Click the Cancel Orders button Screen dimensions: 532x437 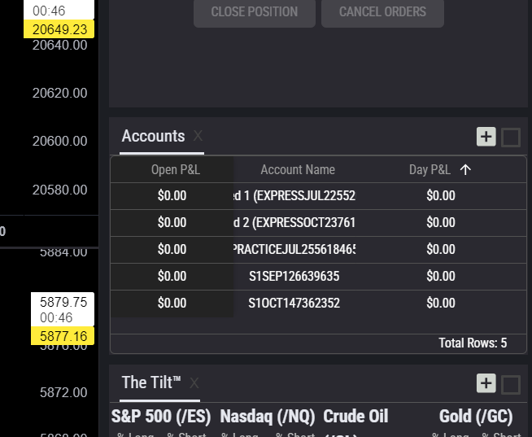pyautogui.click(x=382, y=12)
